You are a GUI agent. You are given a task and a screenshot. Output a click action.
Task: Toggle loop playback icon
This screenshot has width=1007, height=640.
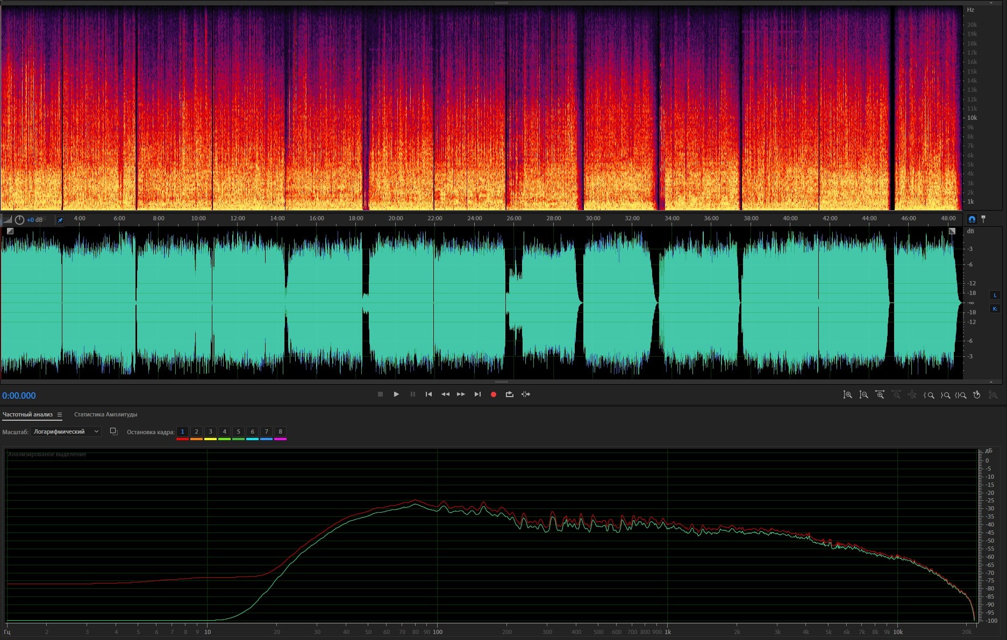click(509, 394)
